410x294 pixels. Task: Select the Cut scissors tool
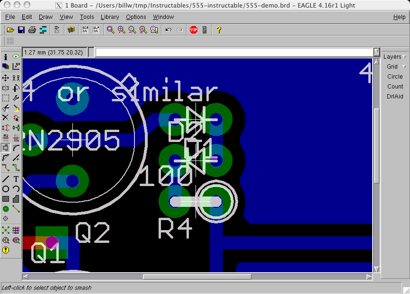click(6, 108)
